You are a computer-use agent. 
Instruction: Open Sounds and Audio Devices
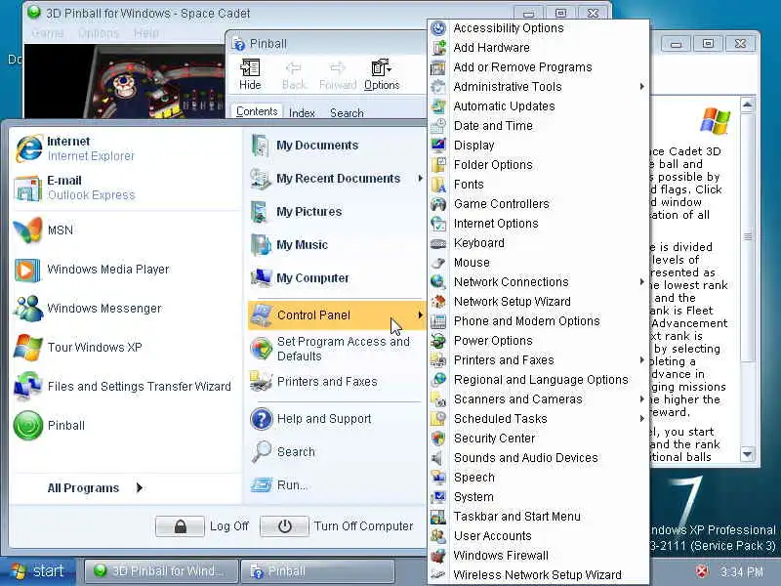coord(539,458)
